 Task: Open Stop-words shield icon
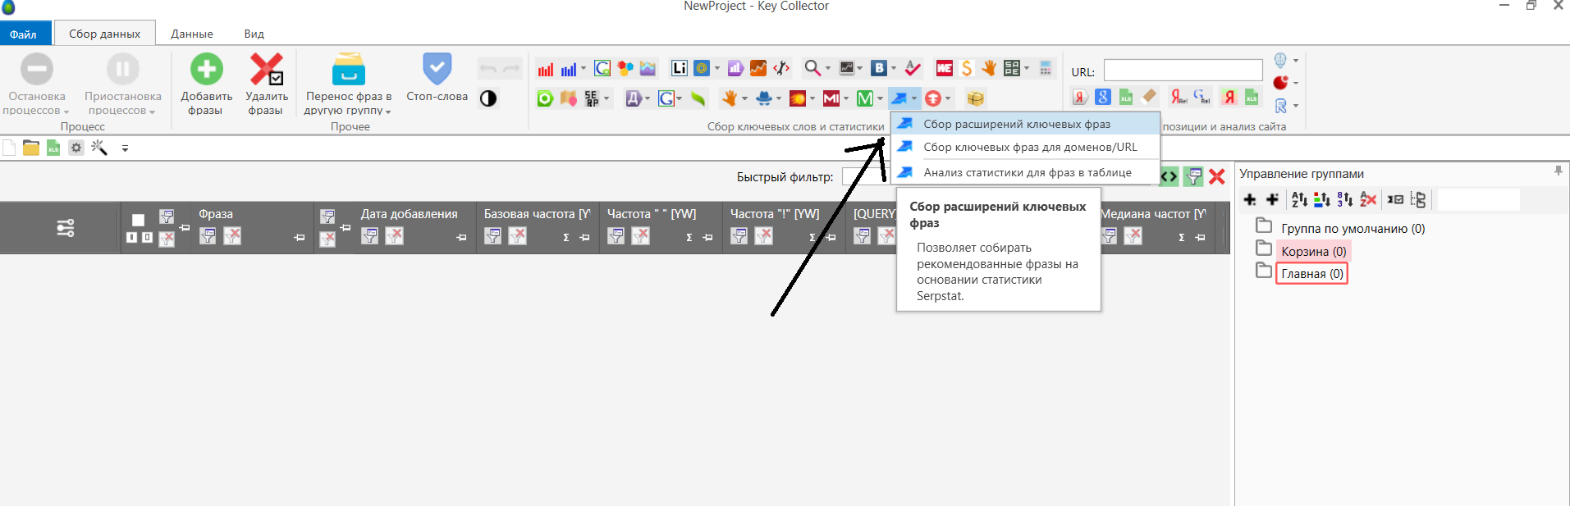pos(437,69)
